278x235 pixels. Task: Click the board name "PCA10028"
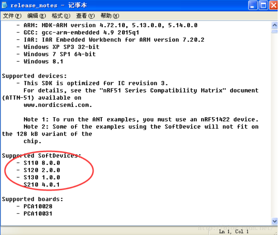point(38,206)
